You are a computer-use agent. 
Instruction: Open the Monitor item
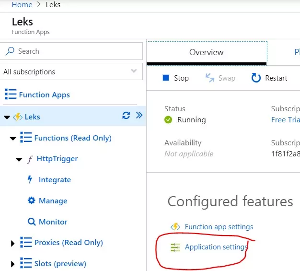[53, 222]
